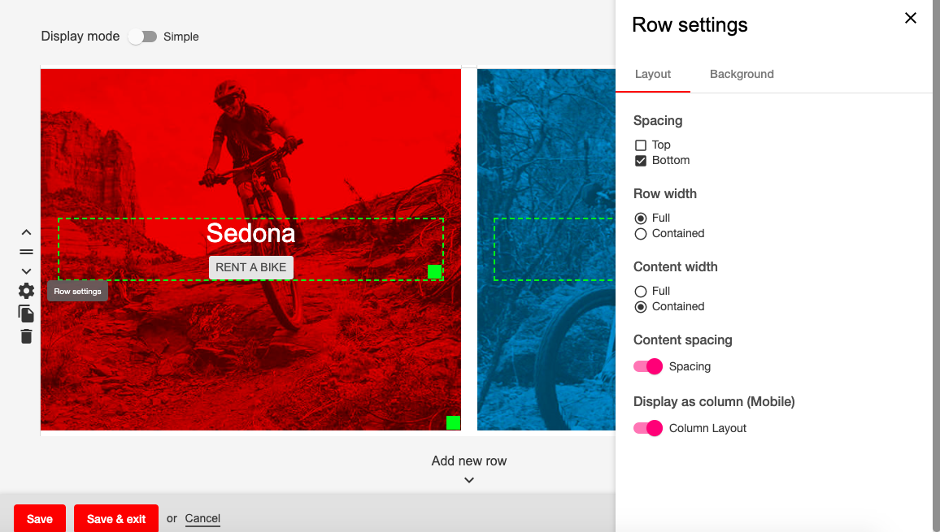Move row down with the down chevron

[26, 271]
